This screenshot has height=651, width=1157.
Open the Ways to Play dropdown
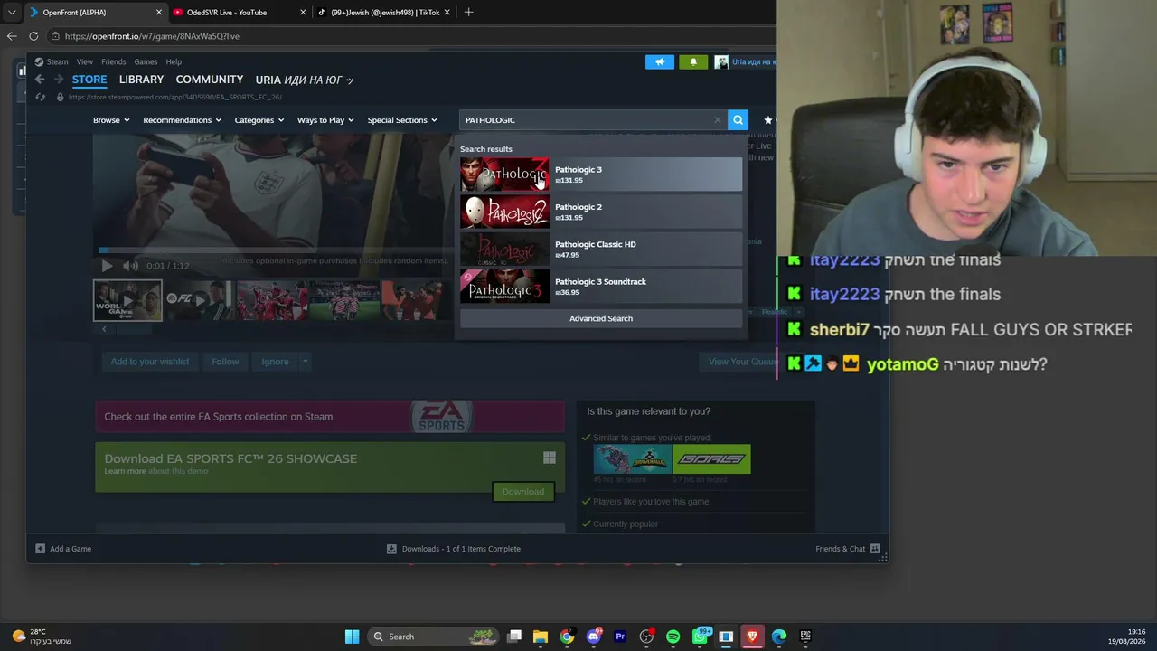[x=325, y=120]
